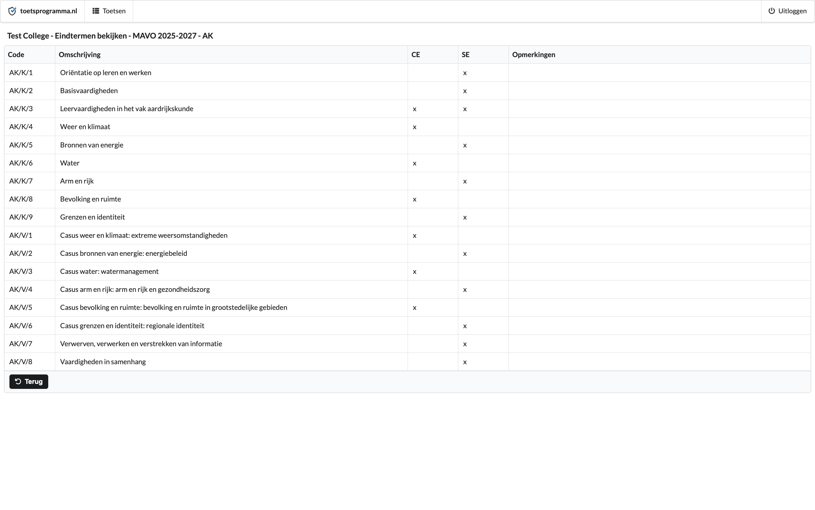Screen dimensions: 815x510
Task: Click the Opmerkingen column header
Action: point(533,55)
